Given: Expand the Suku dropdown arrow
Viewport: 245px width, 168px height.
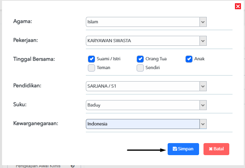Looking at the screenshot, I should [203, 105].
